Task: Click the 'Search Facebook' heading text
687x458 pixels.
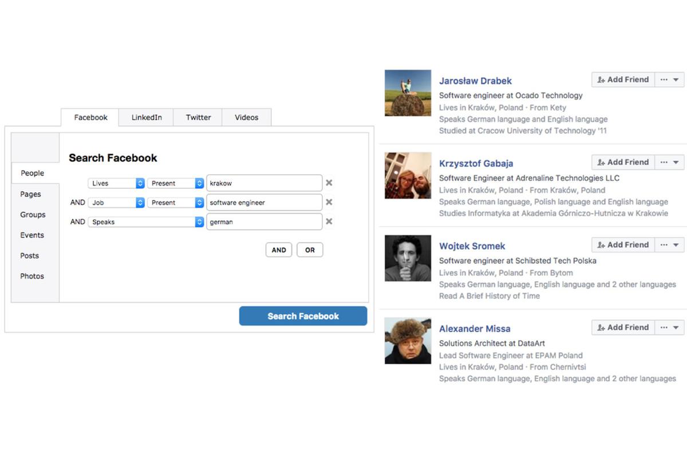Action: tap(113, 158)
